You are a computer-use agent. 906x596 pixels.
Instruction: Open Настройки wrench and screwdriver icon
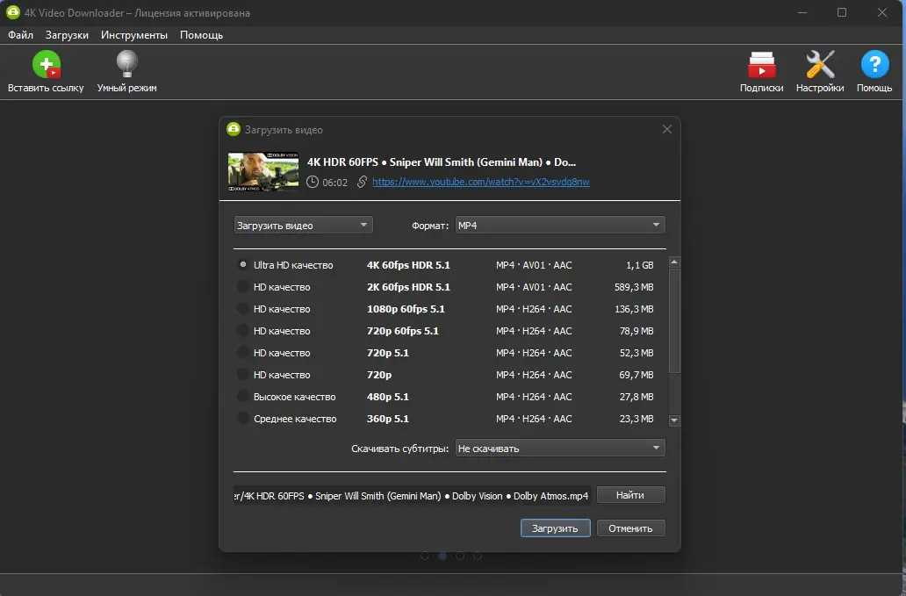click(x=820, y=64)
